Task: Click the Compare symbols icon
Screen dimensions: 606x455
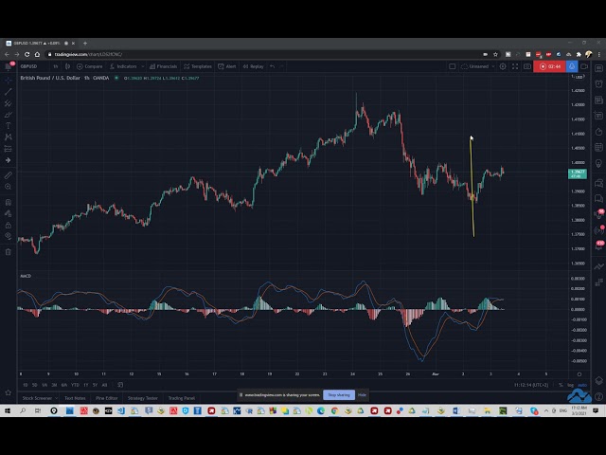Action: [x=91, y=66]
